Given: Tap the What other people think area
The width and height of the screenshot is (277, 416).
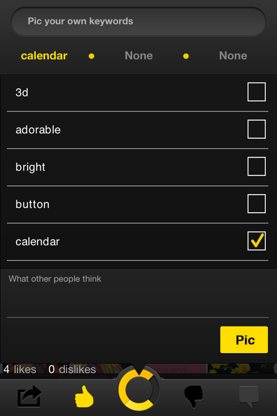Looking at the screenshot, I should click(x=138, y=293).
